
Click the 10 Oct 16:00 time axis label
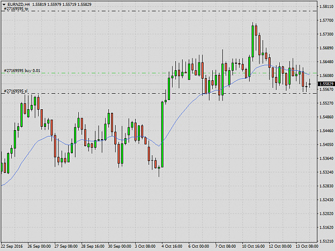(254, 246)
